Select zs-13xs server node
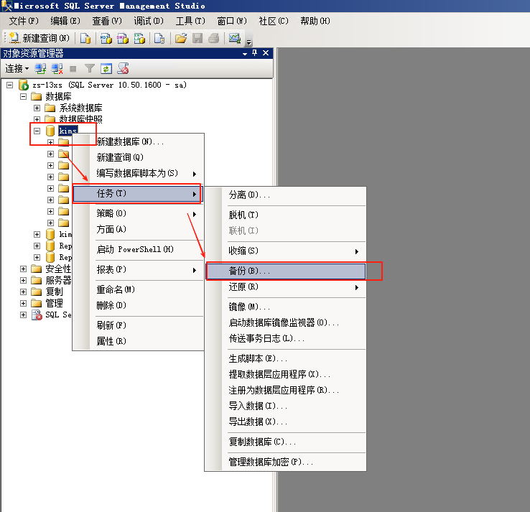530x512 pixels. (109, 85)
